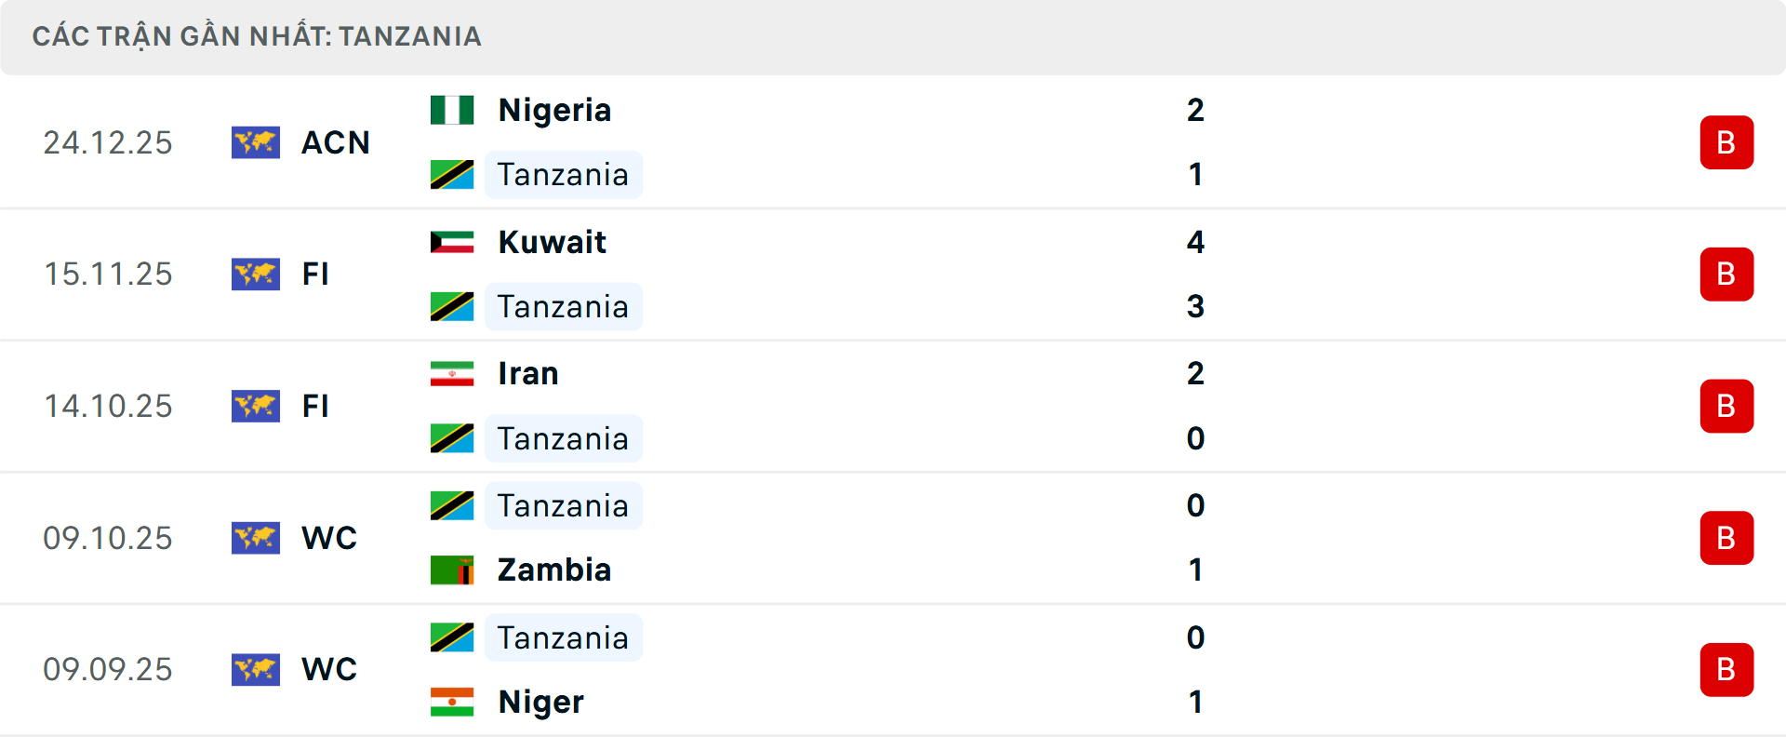
Task: Select the B badge next to Kuwait match
Action: point(1727,275)
